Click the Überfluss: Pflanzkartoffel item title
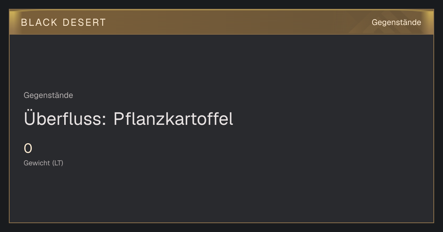 click(x=128, y=119)
